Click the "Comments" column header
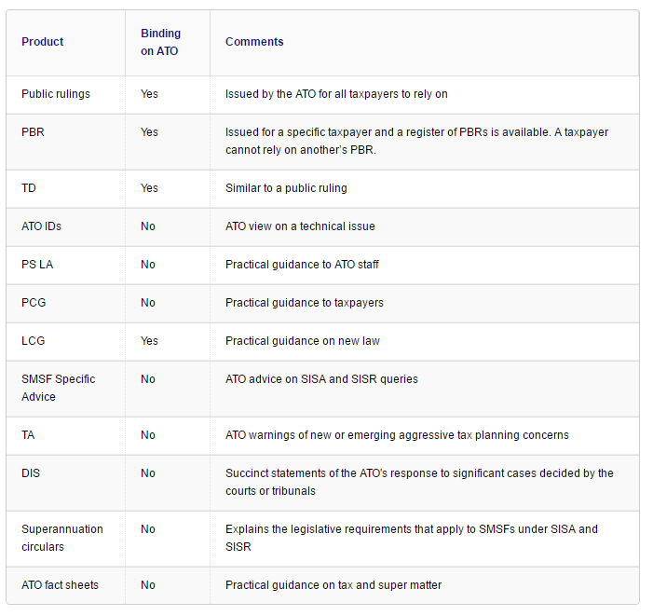The width and height of the screenshot is (653, 616). [254, 42]
